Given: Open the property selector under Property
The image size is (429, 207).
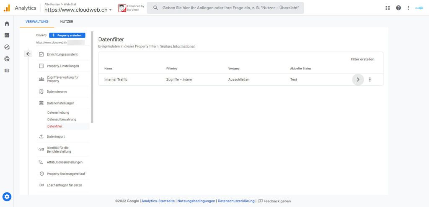Looking at the screenshot, I should pyautogui.click(x=60, y=43).
